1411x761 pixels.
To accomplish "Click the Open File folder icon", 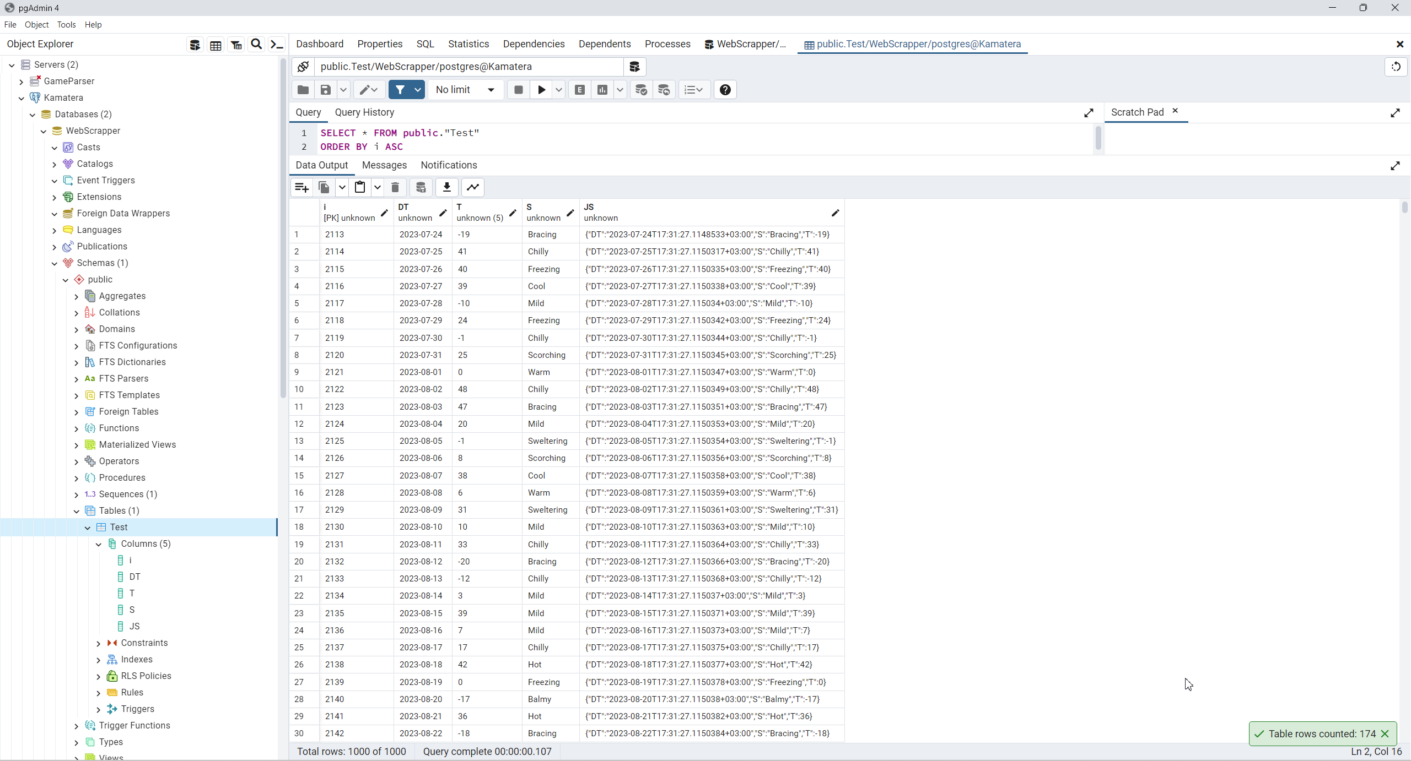I will pos(303,90).
